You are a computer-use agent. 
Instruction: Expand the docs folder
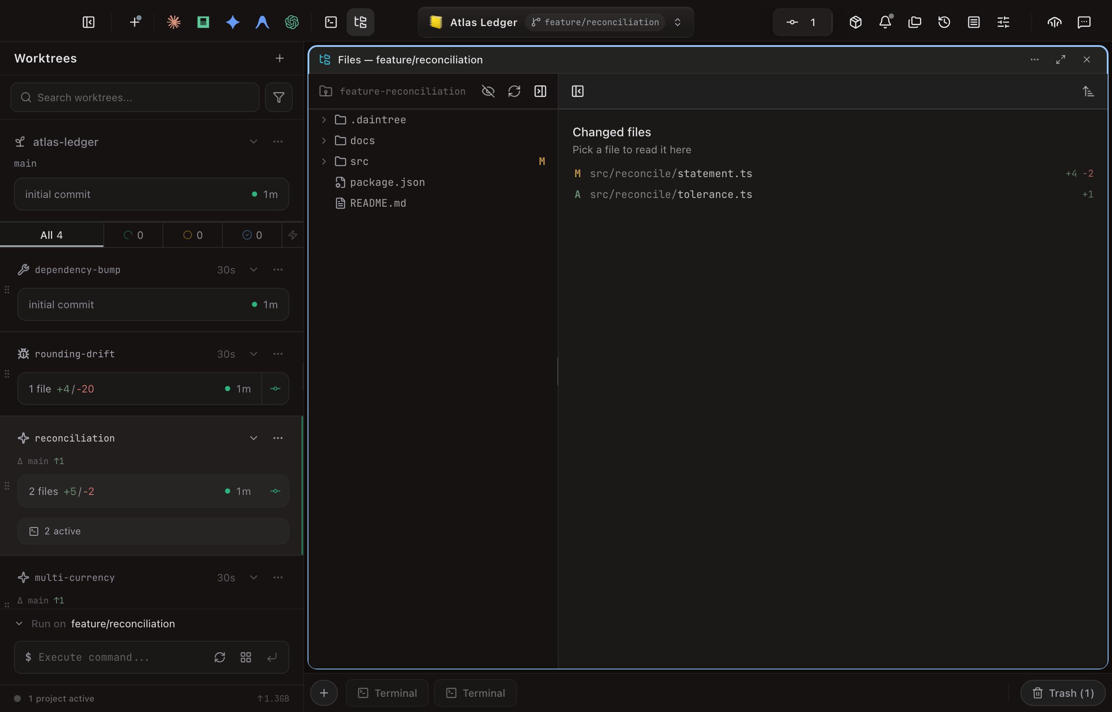[324, 141]
